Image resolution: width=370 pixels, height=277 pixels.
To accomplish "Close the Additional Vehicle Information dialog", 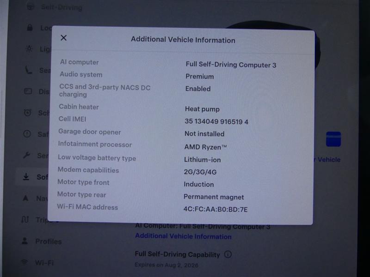I will pos(63,38).
